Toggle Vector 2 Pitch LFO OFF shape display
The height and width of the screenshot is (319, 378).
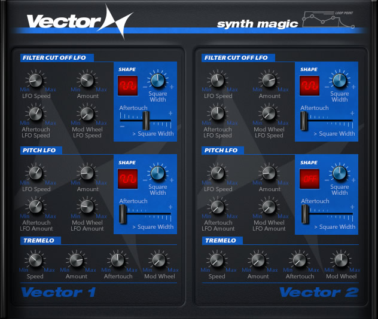click(309, 179)
